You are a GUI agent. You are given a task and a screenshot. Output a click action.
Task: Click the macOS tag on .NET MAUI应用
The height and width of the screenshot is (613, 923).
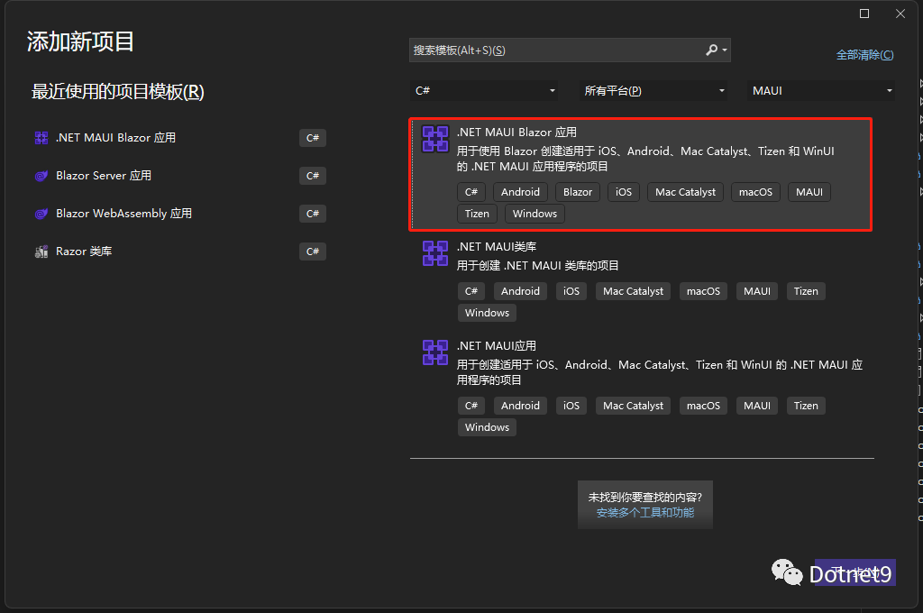703,406
